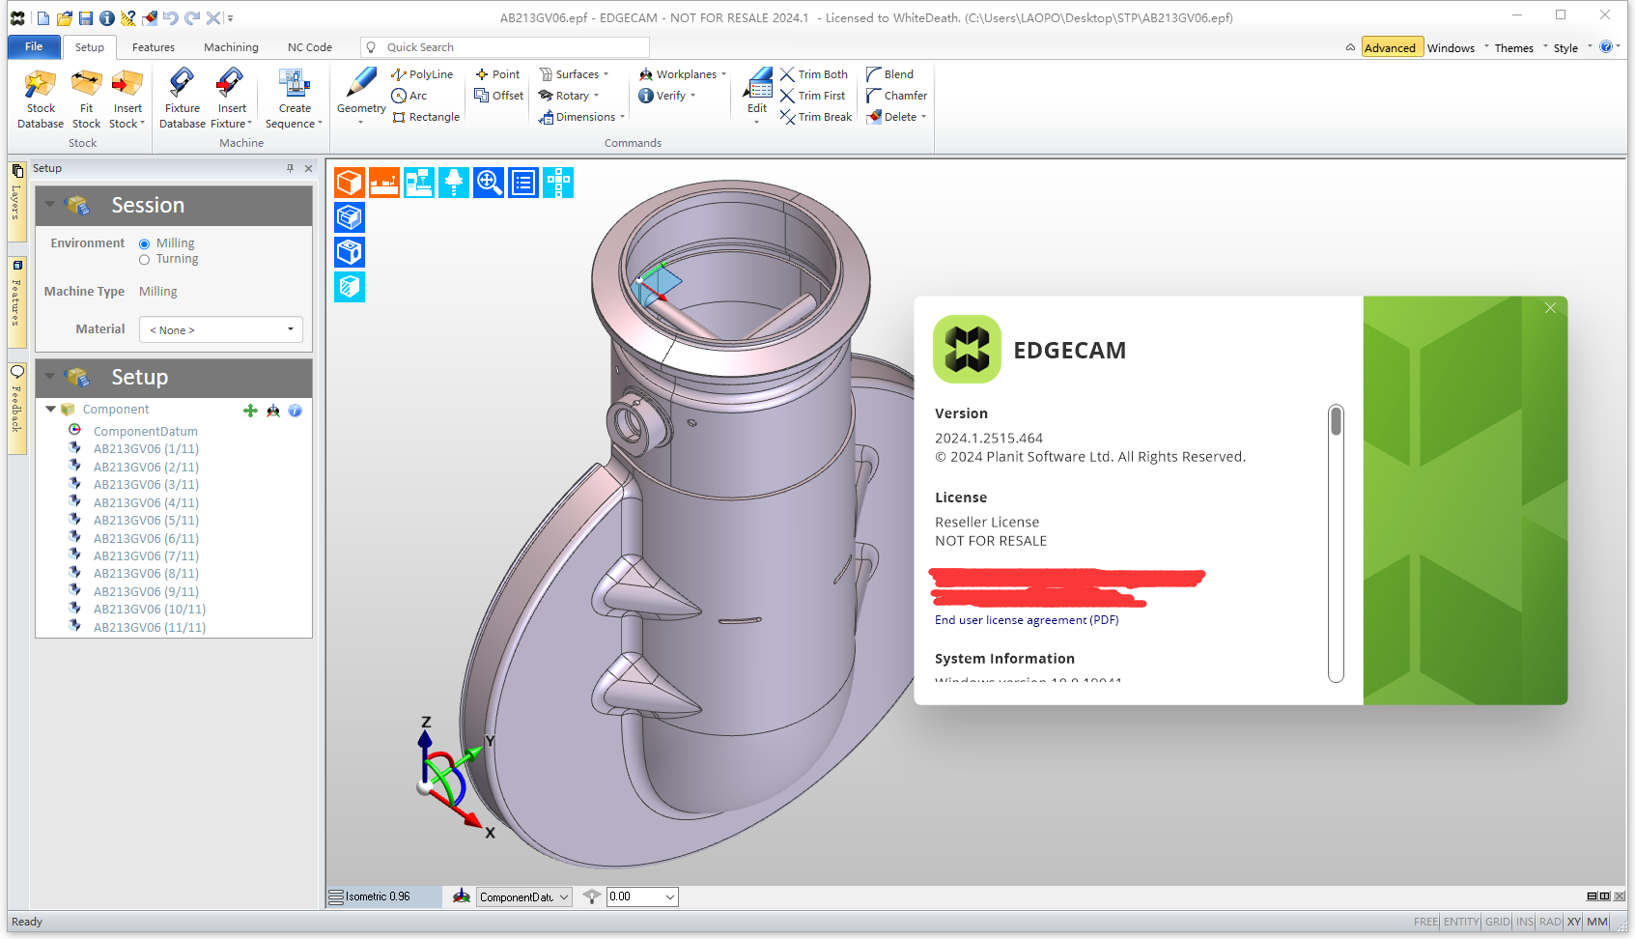Select Milling environment radio button
1635x939 pixels.
(144, 243)
